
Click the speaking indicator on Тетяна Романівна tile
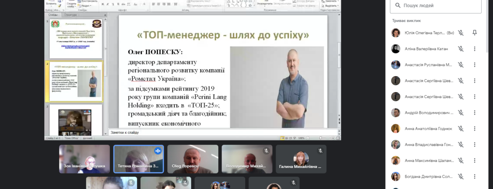[x=158, y=151]
